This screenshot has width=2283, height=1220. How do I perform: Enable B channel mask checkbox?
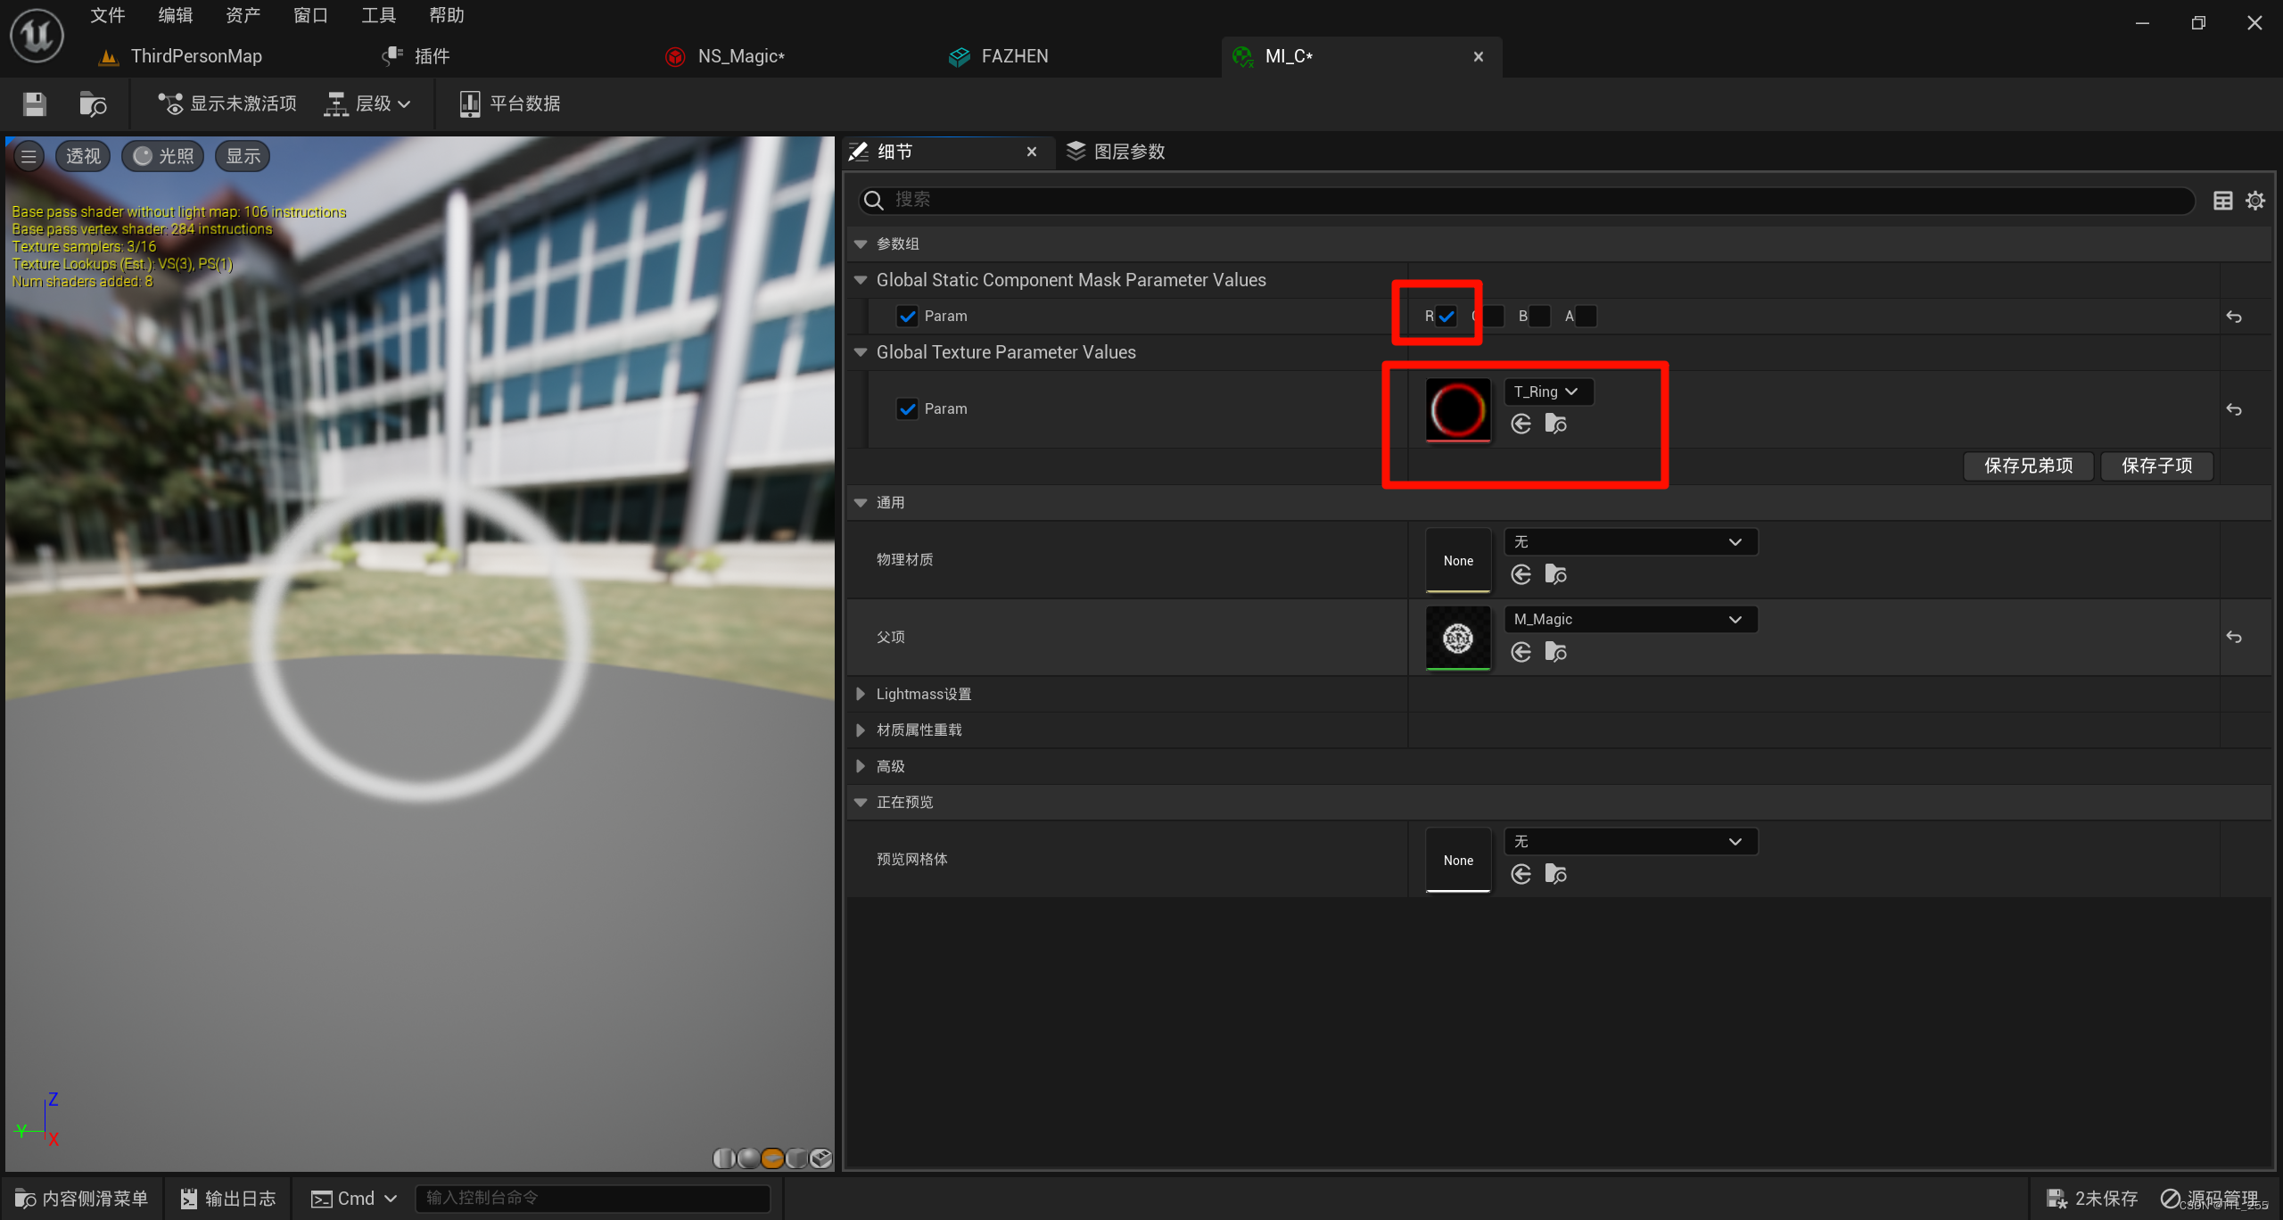click(x=1539, y=317)
